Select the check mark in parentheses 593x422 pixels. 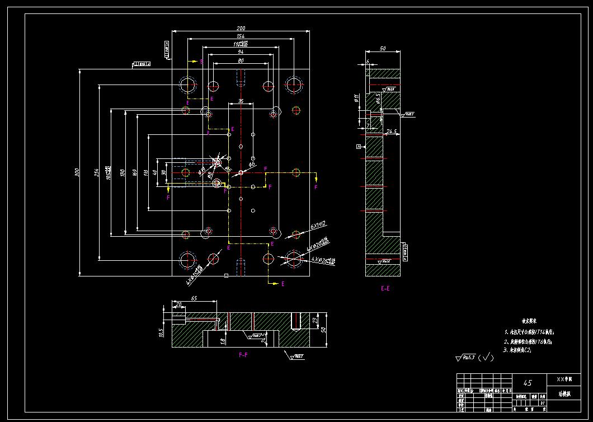(486, 357)
